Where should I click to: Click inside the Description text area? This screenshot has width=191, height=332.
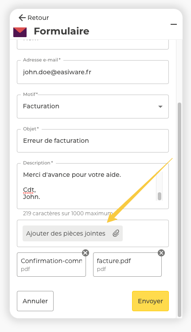(x=89, y=186)
